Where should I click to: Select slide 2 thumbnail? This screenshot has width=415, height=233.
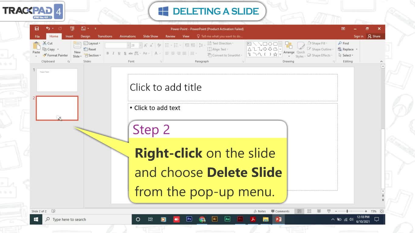57,108
